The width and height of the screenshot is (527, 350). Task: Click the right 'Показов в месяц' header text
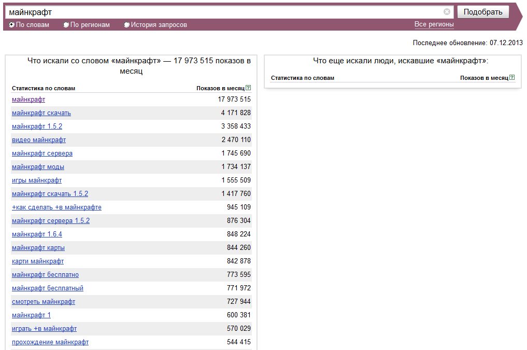pos(484,78)
